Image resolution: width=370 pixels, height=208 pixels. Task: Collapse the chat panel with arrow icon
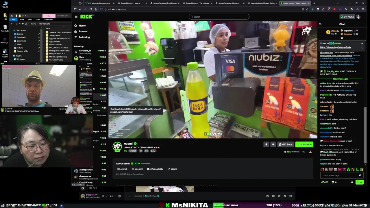click(x=320, y=24)
